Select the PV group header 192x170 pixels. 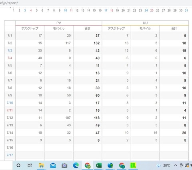coord(59,23)
